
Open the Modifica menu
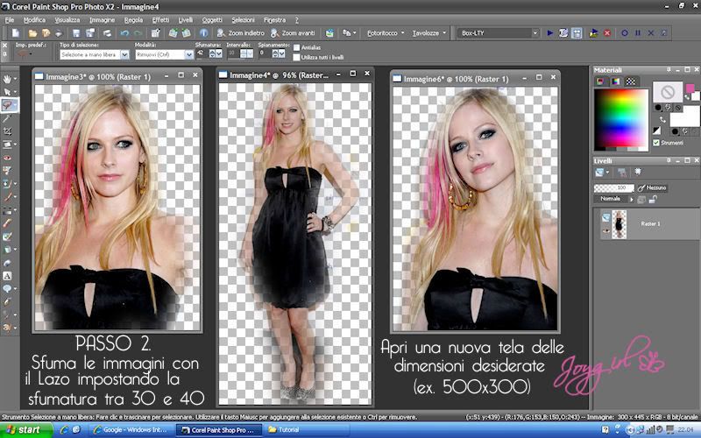(x=34, y=20)
